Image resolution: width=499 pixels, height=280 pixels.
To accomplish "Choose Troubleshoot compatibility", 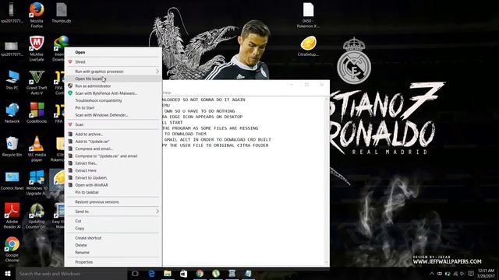I will click(x=113, y=100).
